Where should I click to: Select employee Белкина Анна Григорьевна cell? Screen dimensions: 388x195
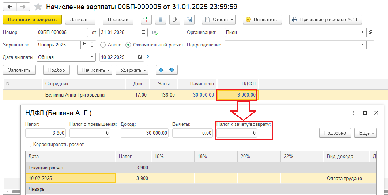tap(84, 95)
